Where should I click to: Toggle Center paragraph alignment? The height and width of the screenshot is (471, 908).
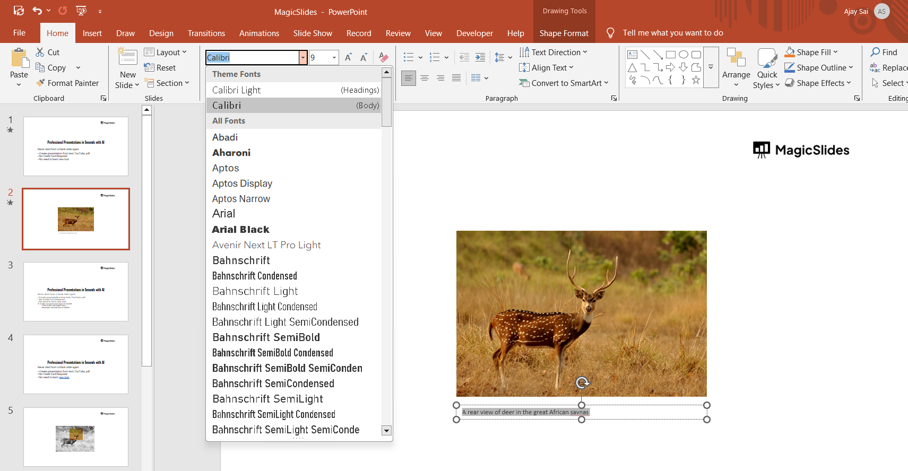(425, 78)
